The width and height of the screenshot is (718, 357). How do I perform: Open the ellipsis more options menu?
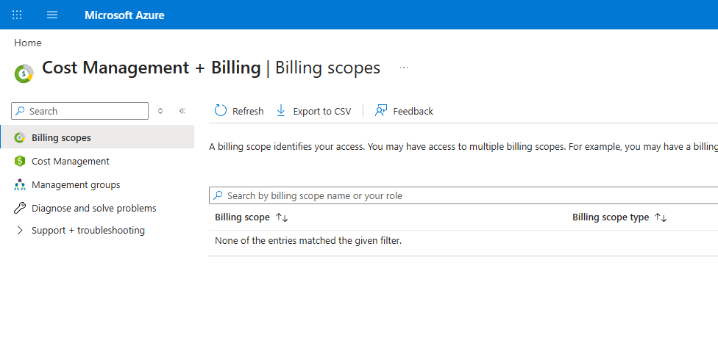click(403, 68)
